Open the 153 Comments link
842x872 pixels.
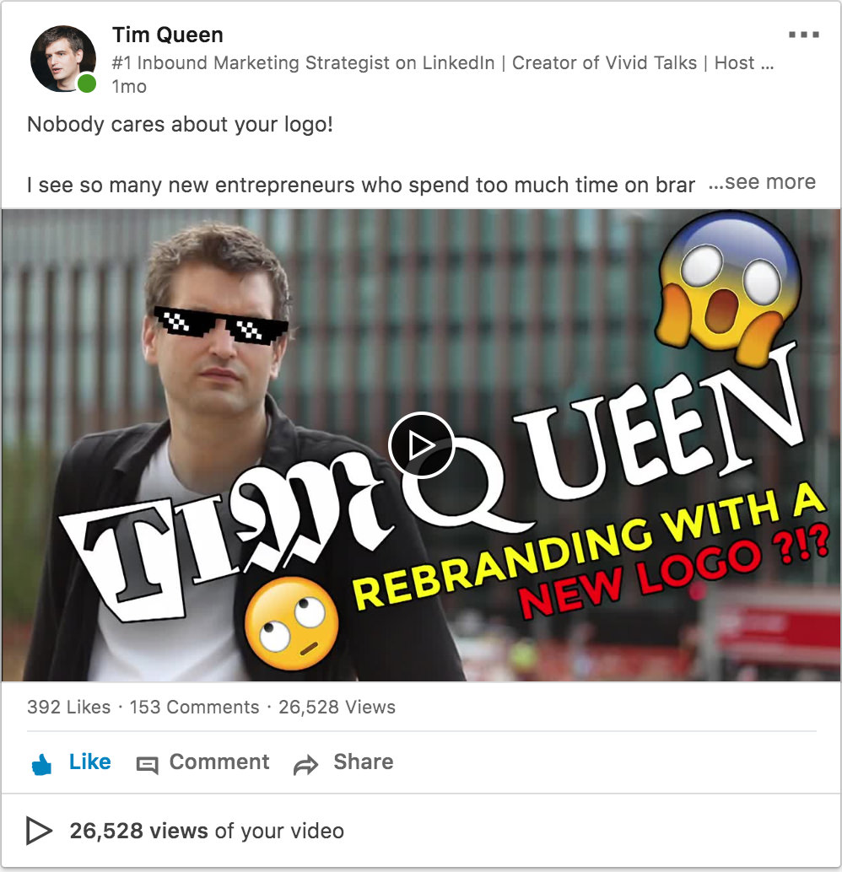pyautogui.click(x=194, y=707)
